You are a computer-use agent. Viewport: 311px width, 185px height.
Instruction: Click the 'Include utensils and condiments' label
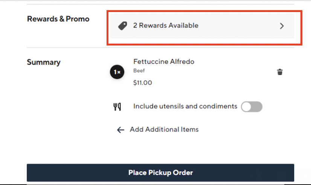(x=185, y=106)
